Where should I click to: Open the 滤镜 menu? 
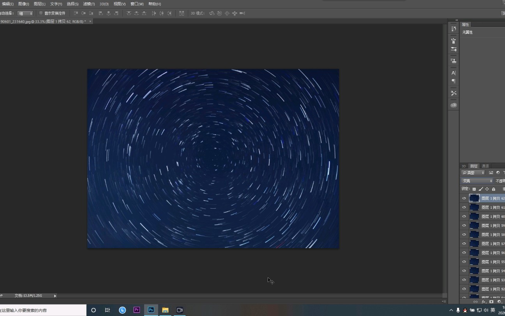point(88,4)
